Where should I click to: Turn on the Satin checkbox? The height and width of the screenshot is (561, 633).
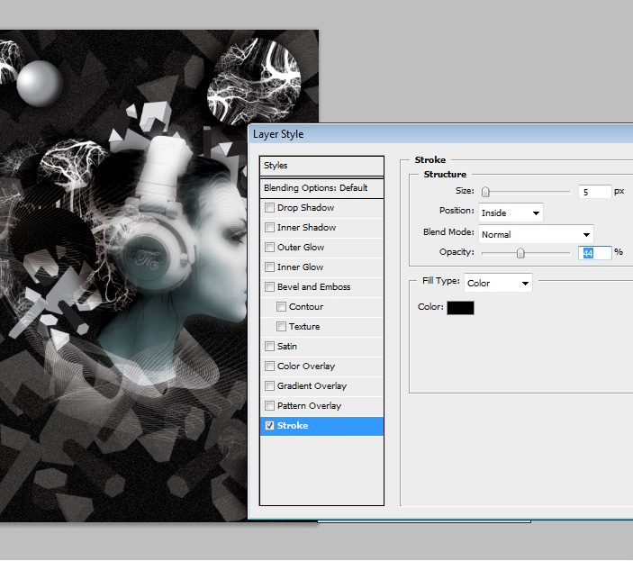(269, 347)
